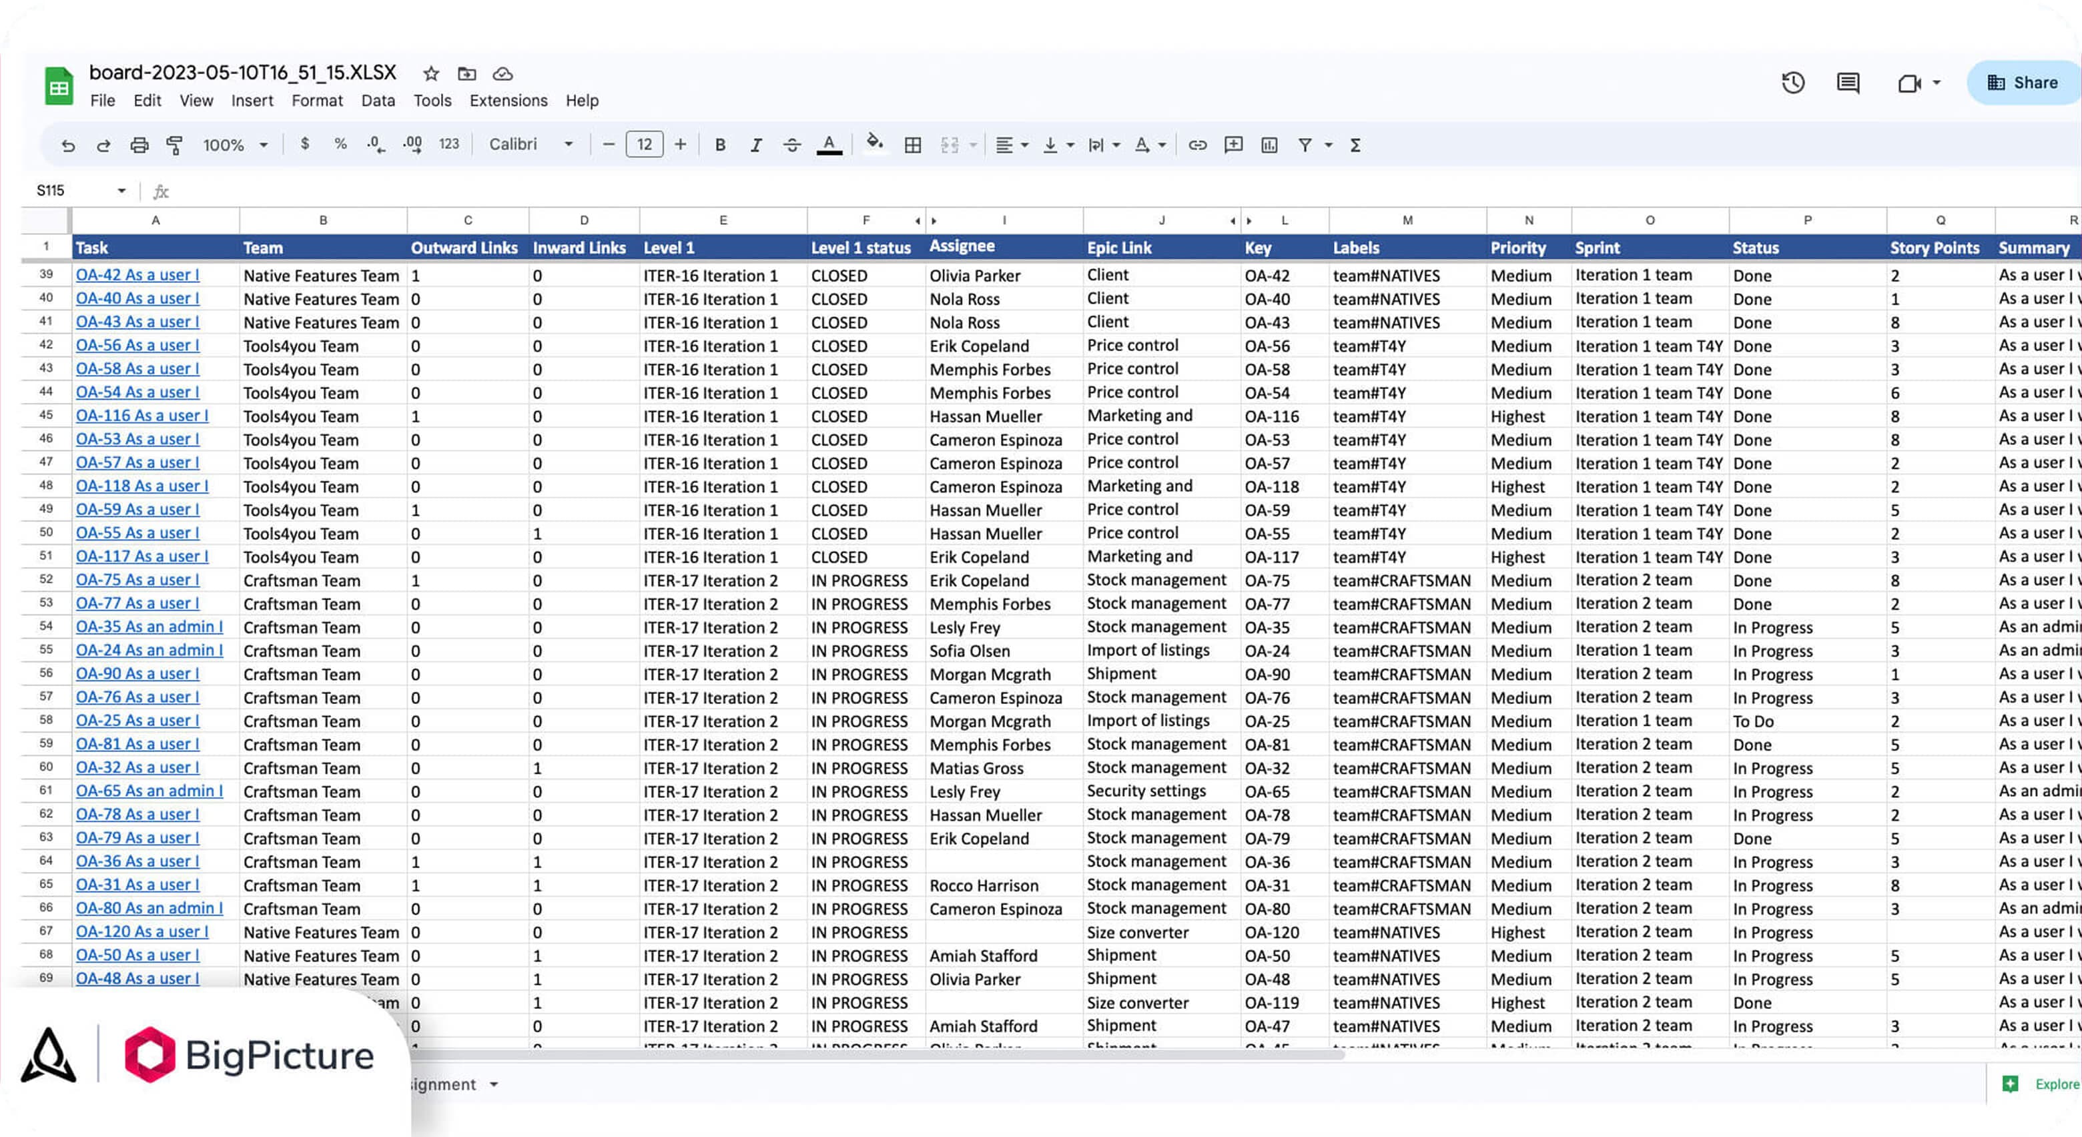Select the Paint format tool
Viewport: 2082px width, 1137px height.
(x=173, y=145)
